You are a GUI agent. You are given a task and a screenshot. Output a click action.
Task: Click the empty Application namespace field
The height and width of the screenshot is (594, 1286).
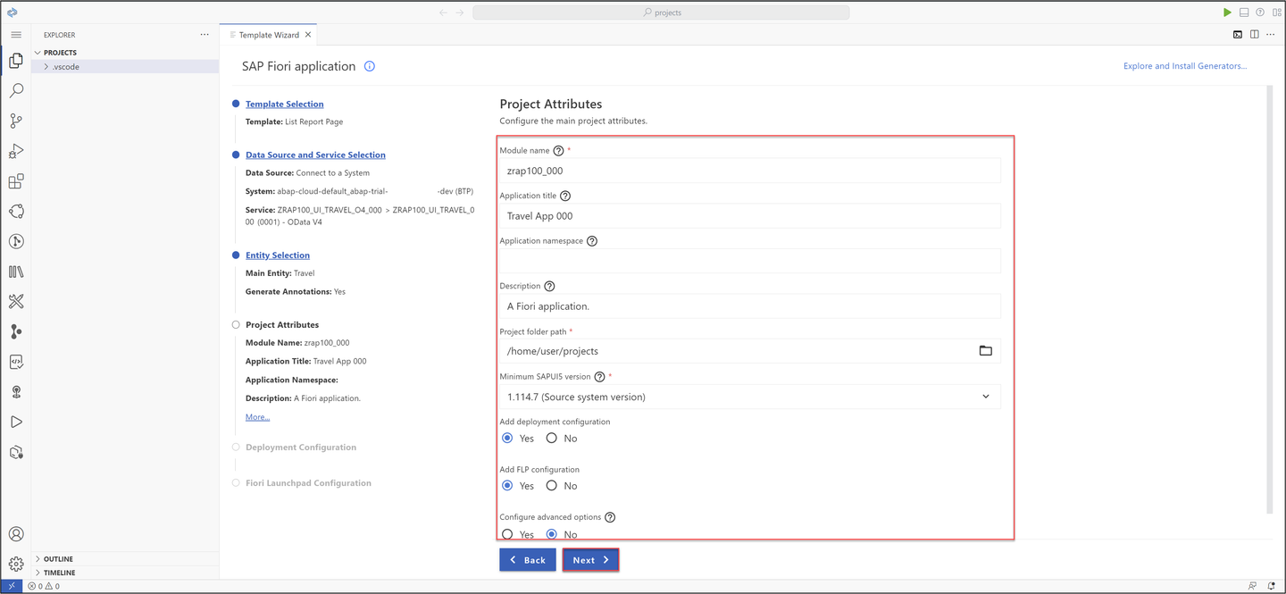[750, 261]
